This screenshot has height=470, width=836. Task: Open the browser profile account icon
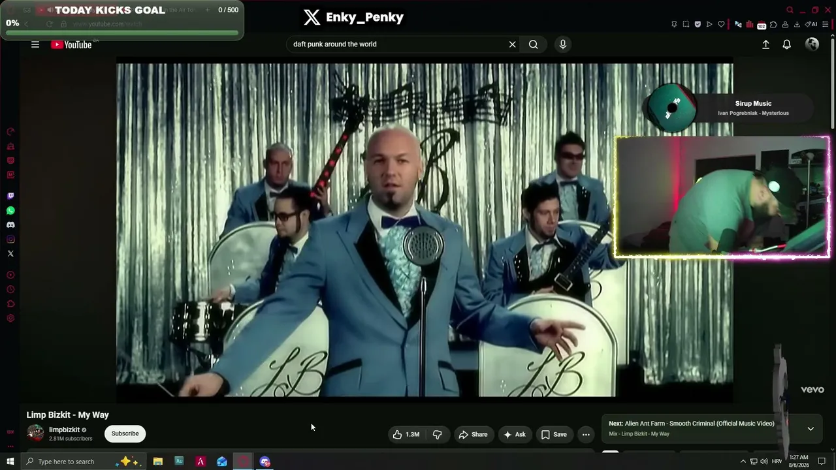pyautogui.click(x=785, y=24)
